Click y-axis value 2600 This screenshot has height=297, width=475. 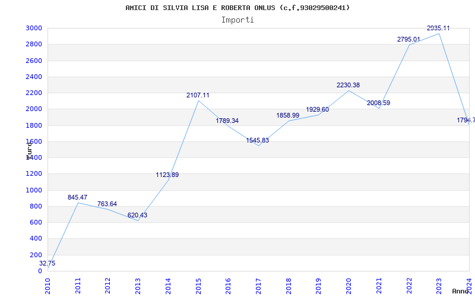[34, 61]
